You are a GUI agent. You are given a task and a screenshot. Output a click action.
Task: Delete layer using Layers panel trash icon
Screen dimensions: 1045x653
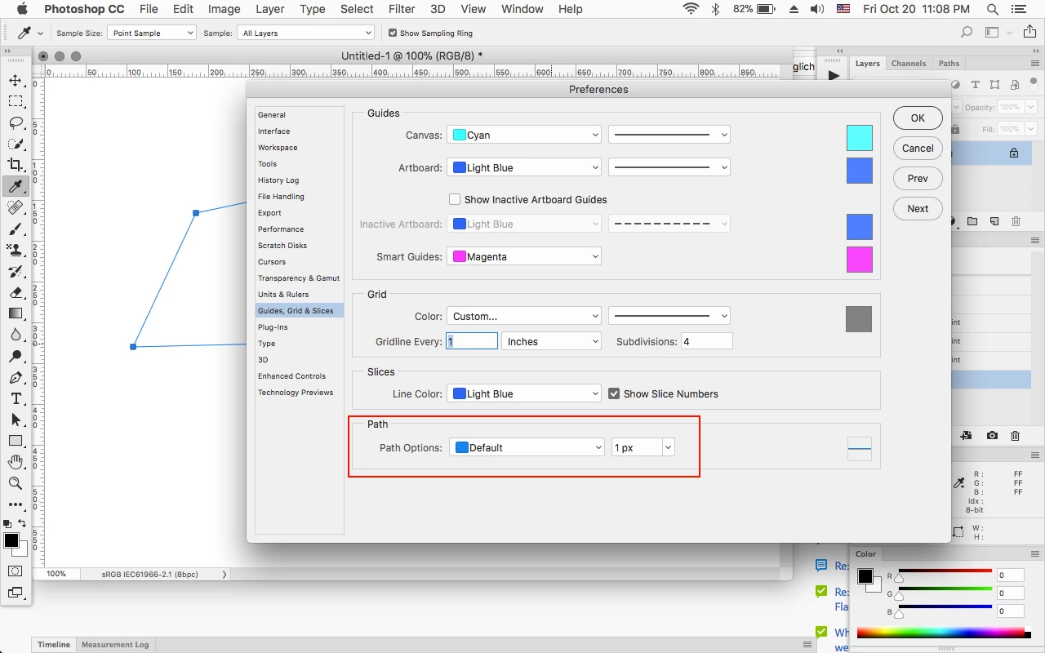click(x=1016, y=221)
